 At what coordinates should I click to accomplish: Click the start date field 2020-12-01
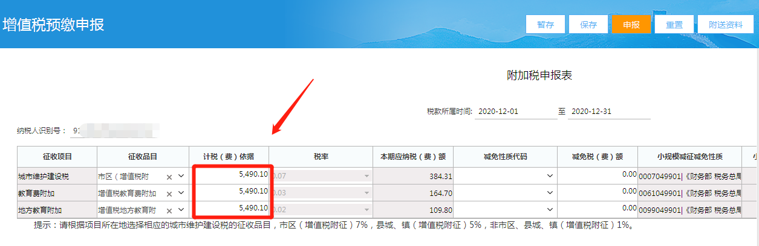(x=515, y=112)
